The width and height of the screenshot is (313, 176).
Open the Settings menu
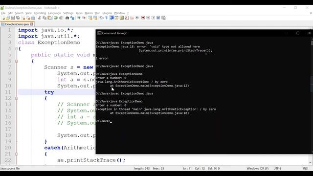[x=68, y=13]
